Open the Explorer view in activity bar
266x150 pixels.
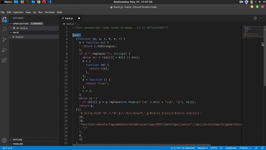tap(4, 20)
